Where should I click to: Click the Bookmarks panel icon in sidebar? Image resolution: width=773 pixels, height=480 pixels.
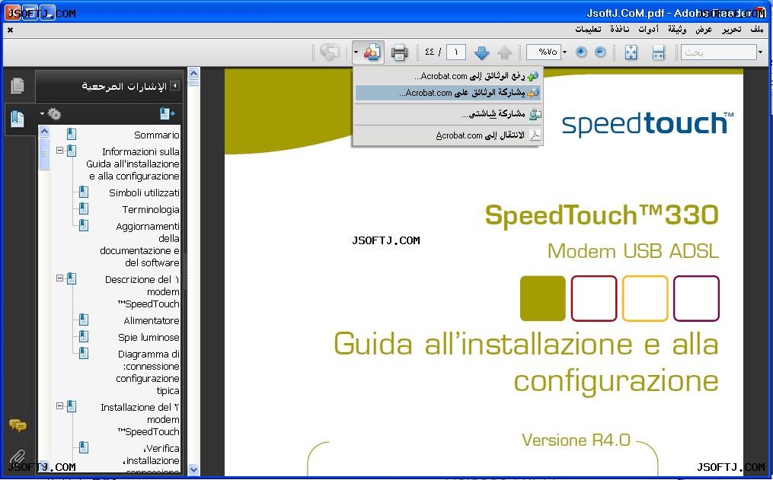[x=18, y=119]
